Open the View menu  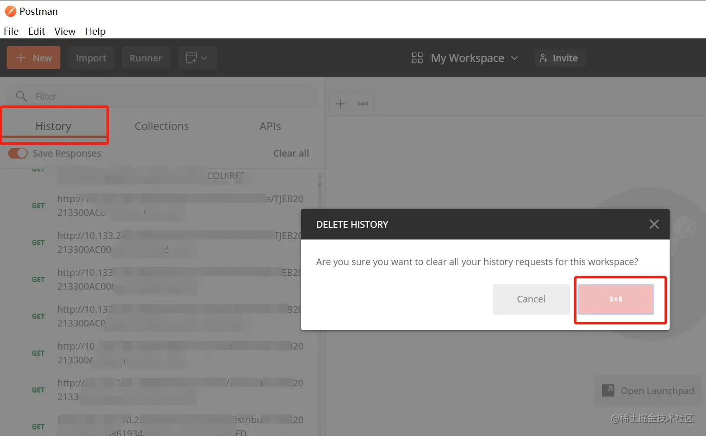(65, 31)
